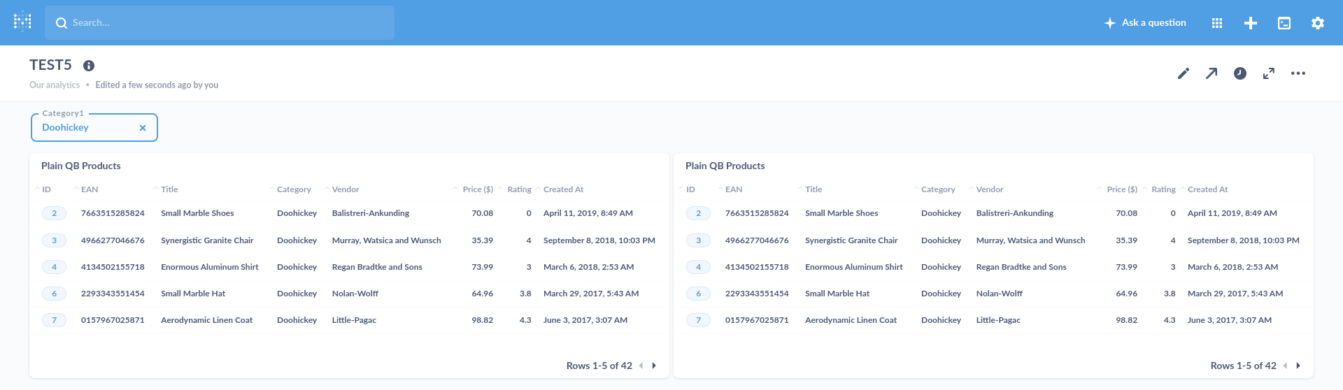Open sharing arrow icon
This screenshot has width=1343, height=390.
coord(1211,73)
